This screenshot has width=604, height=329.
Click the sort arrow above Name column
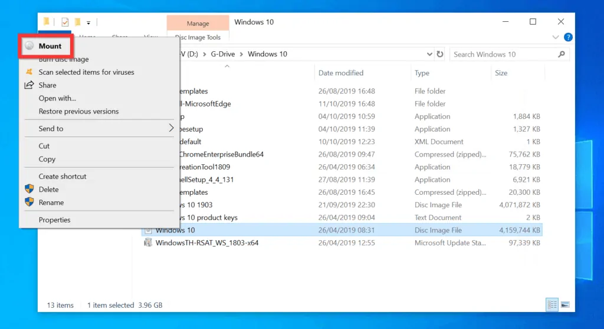227,66
